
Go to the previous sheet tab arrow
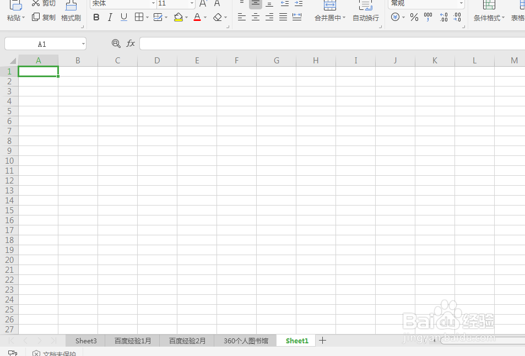25,341
